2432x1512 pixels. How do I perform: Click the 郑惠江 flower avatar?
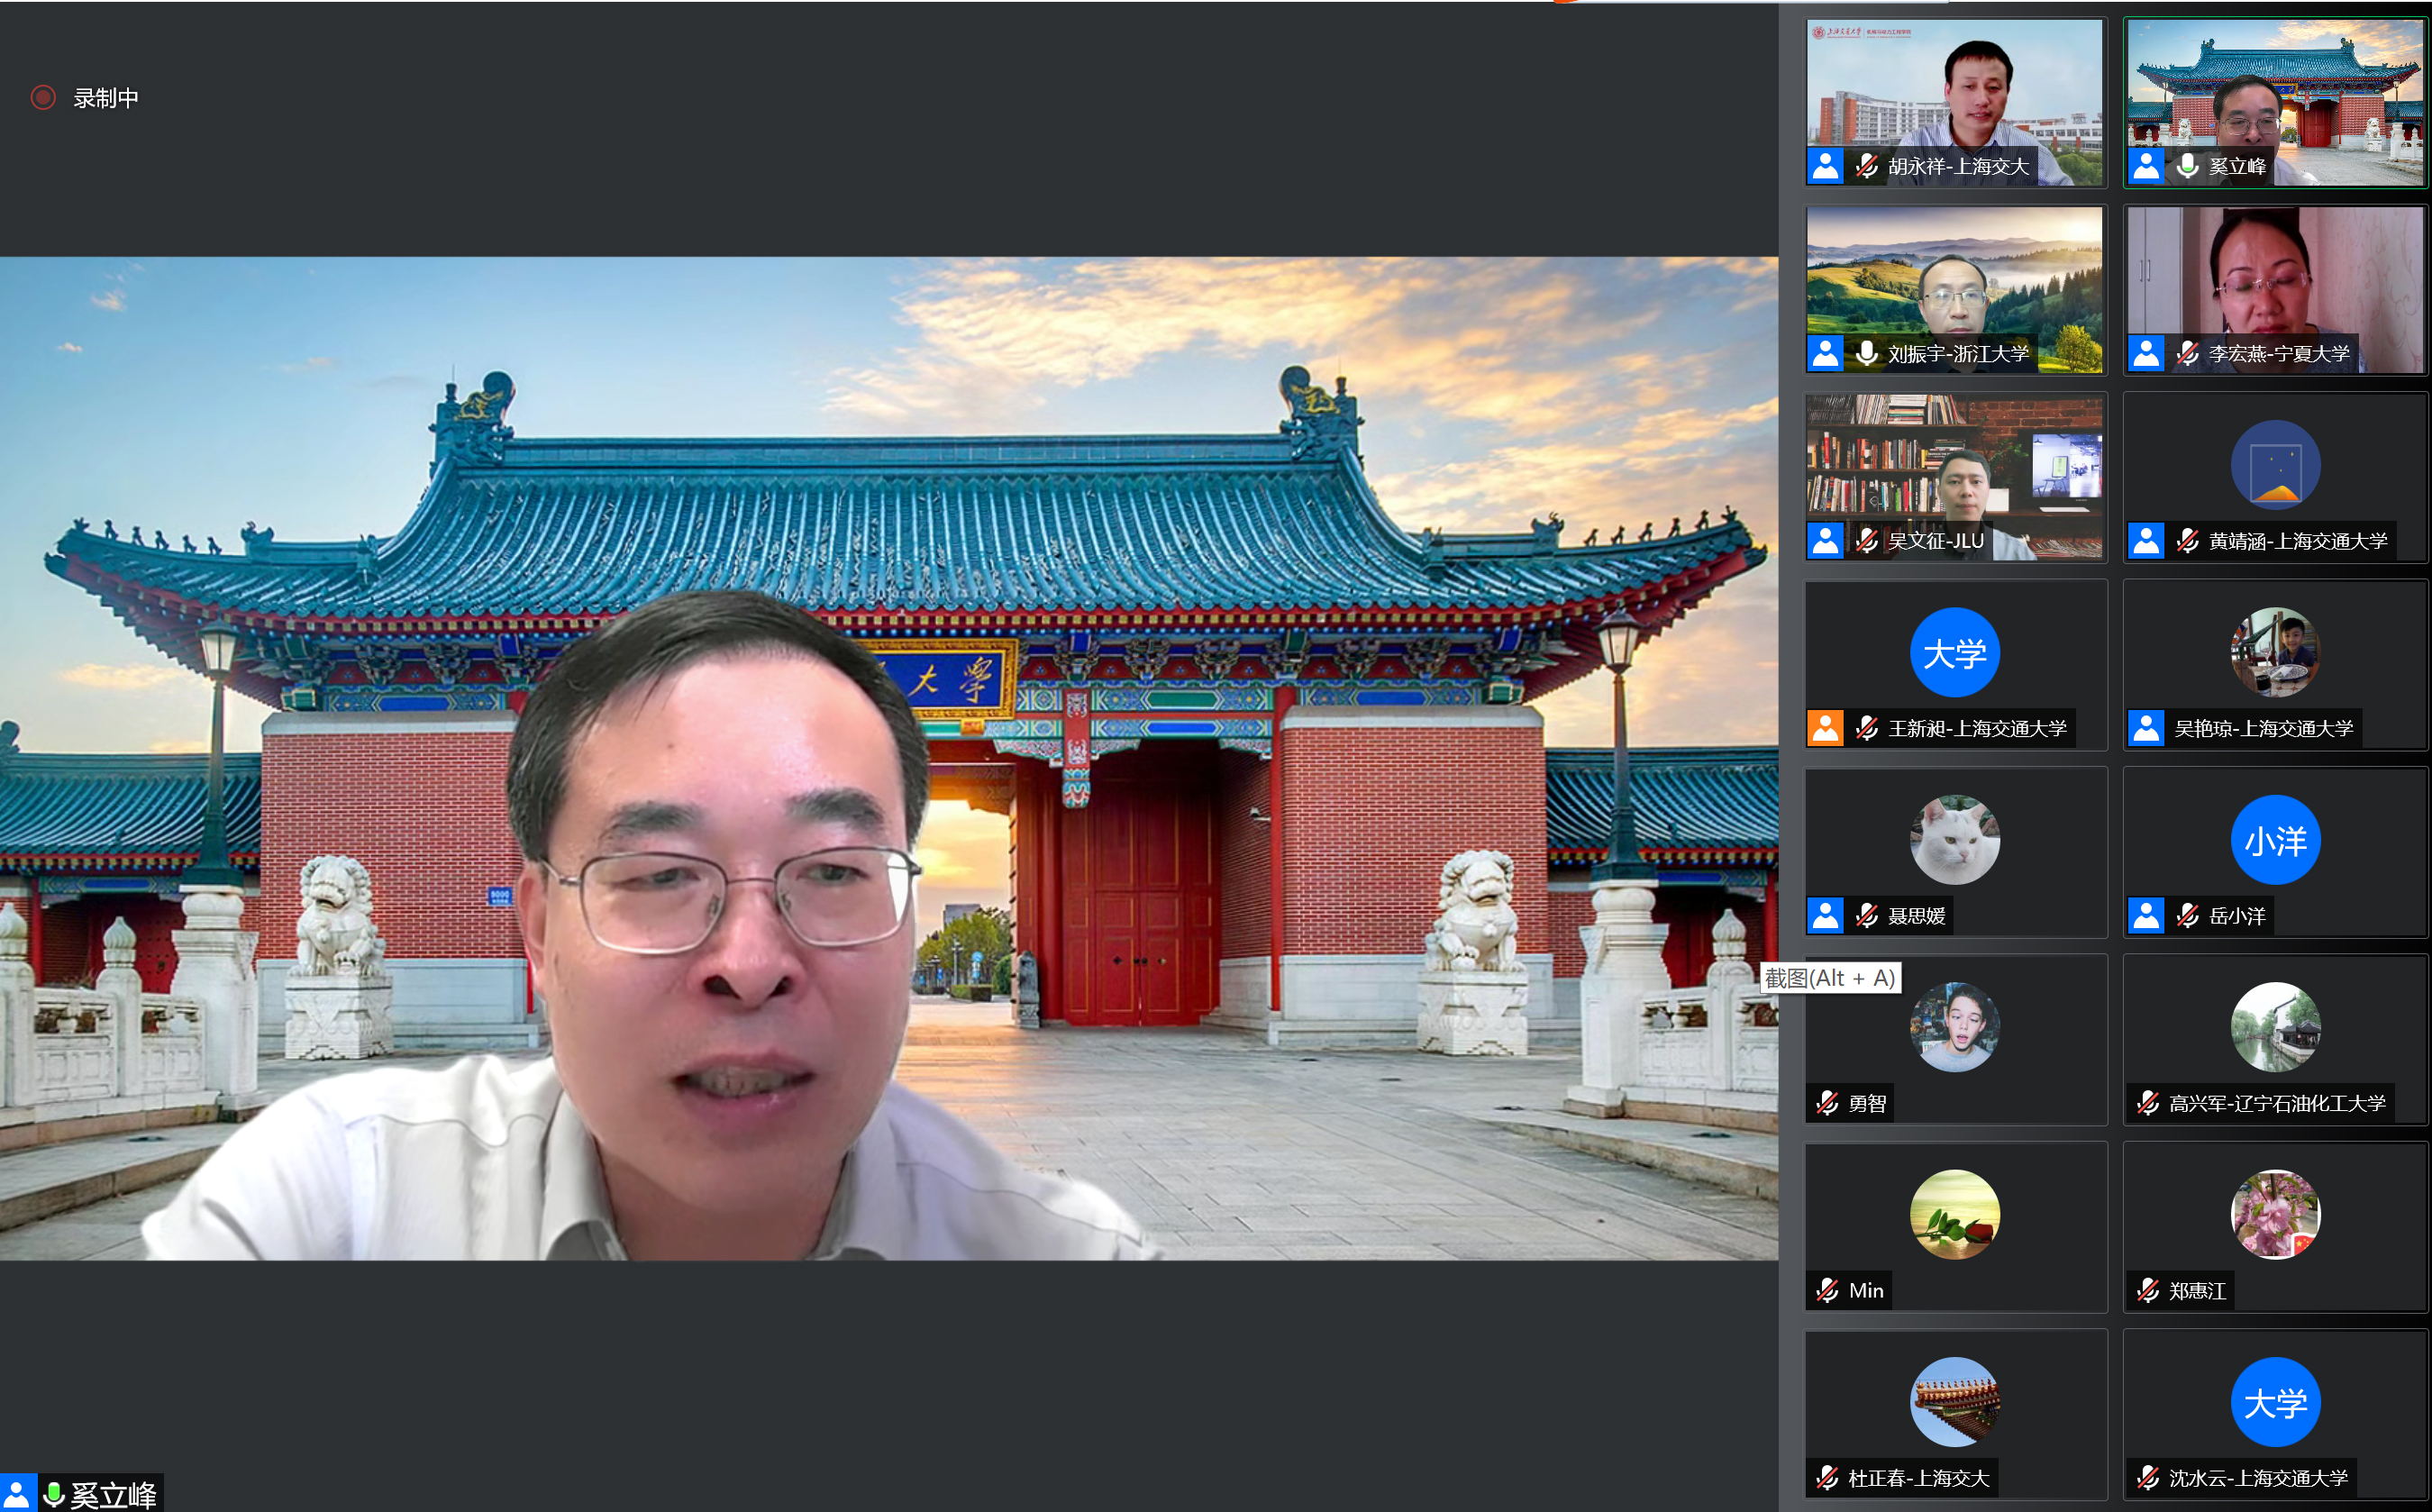(x=2275, y=1214)
